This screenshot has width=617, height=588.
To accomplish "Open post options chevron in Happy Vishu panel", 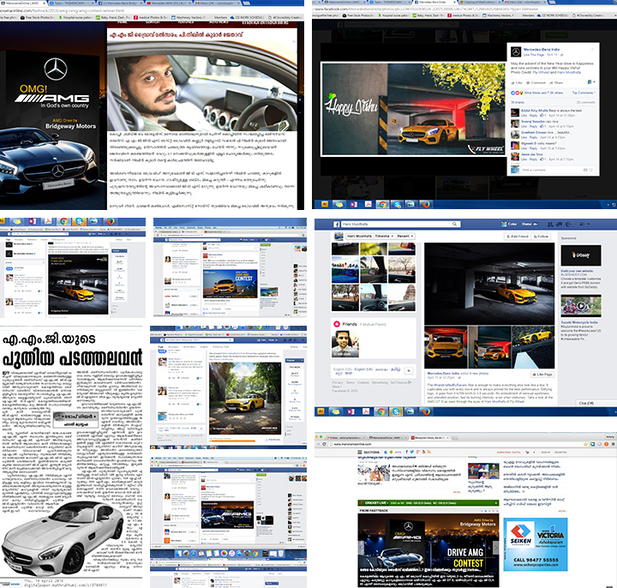I will (593, 49).
